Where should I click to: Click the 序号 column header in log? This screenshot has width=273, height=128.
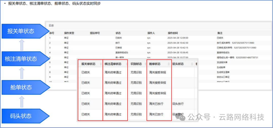coord(52,33)
